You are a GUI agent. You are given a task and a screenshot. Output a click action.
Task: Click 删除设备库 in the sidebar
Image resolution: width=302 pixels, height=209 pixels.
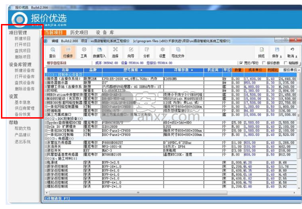click(24, 89)
